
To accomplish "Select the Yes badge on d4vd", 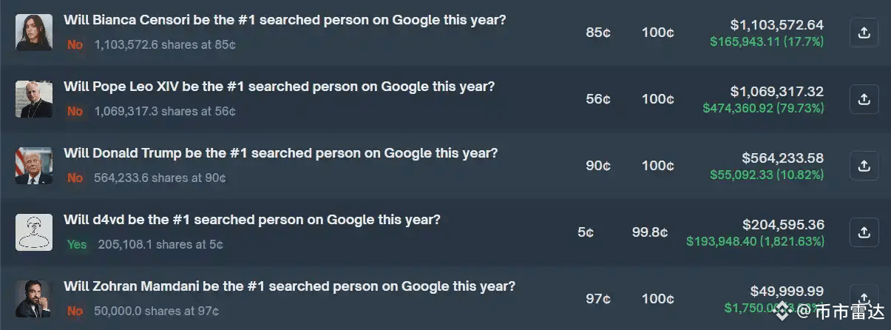I will tap(77, 244).
